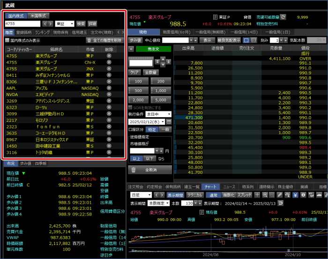Click the 市場価格が price input field
This screenshot has width=328, height=259.
pos(142,151)
